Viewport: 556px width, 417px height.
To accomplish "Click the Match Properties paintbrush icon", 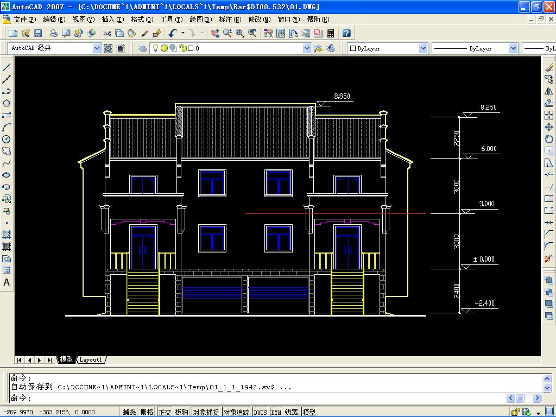I will (x=144, y=33).
